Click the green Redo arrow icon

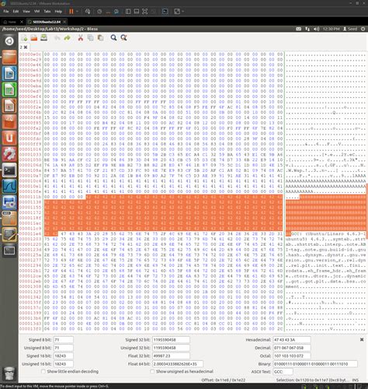tap(67, 38)
